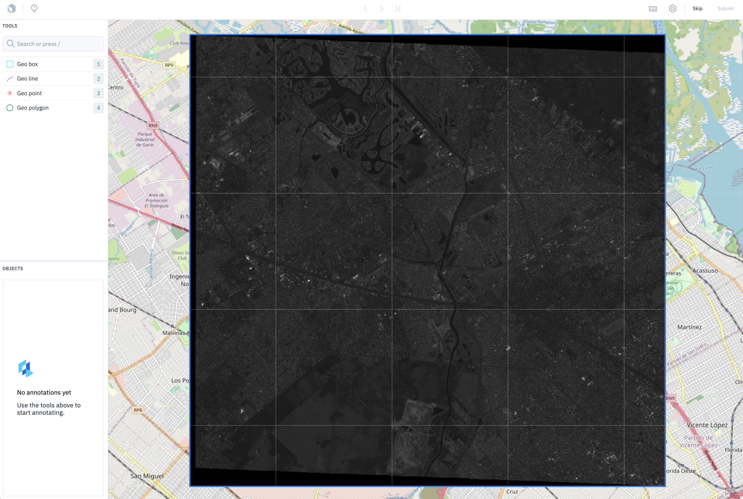
Task: Go to next asset arrow
Action: pyautogui.click(x=381, y=9)
